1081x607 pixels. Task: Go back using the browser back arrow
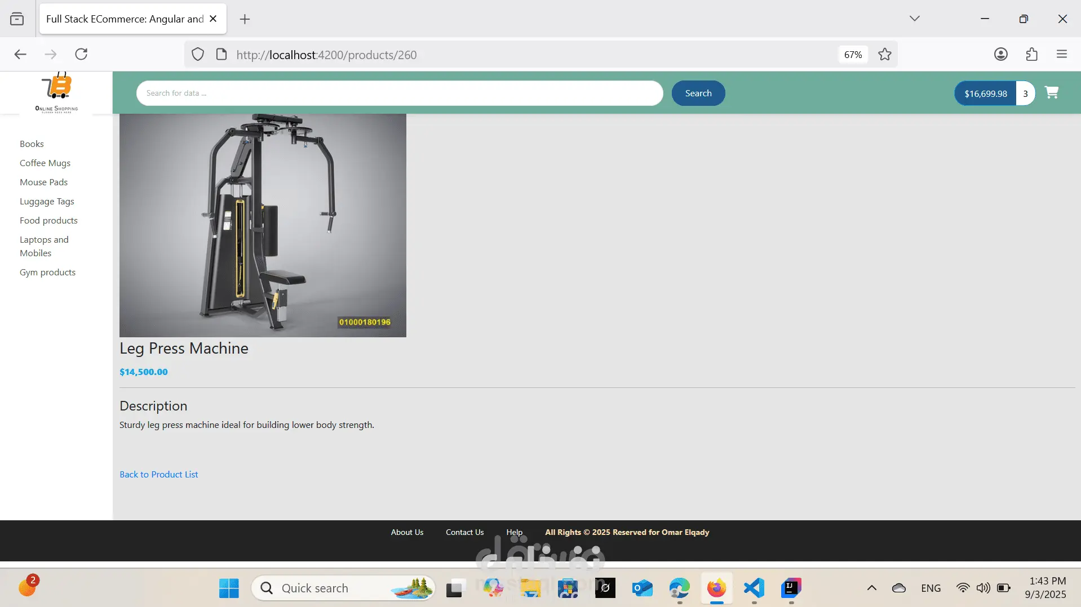(x=20, y=54)
